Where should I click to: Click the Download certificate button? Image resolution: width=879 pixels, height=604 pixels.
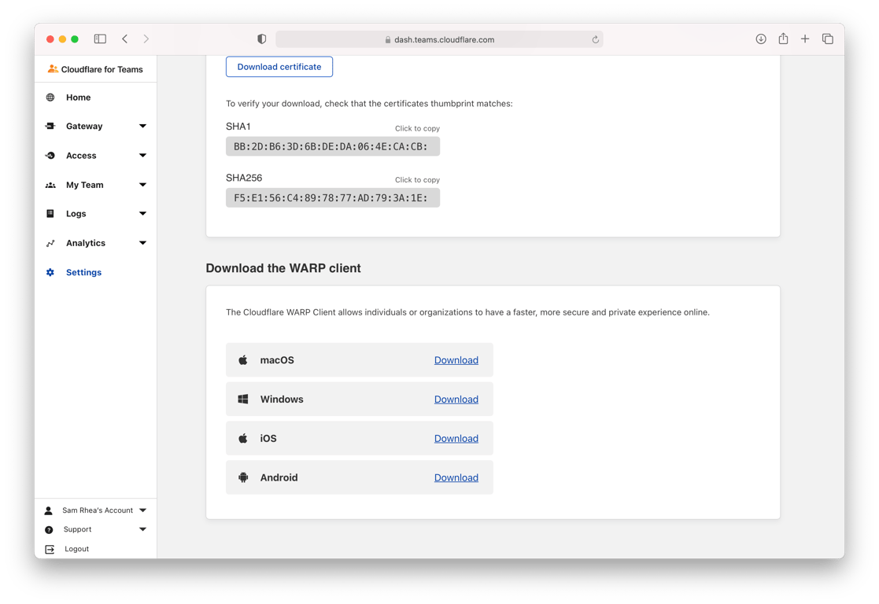coord(279,67)
